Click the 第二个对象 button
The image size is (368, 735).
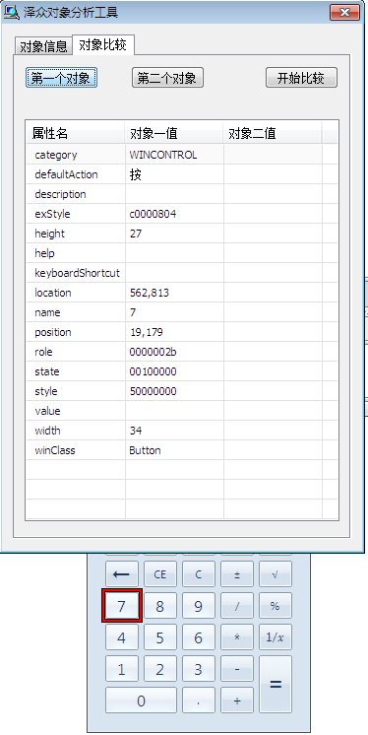point(167,78)
